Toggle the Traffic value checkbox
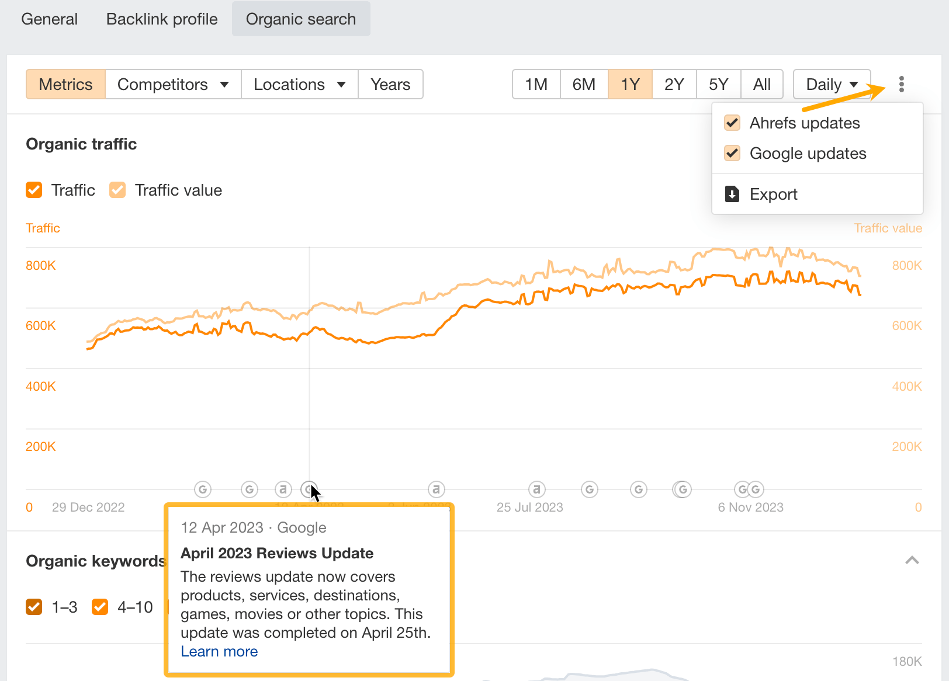Viewport: 949px width, 681px height. [117, 190]
